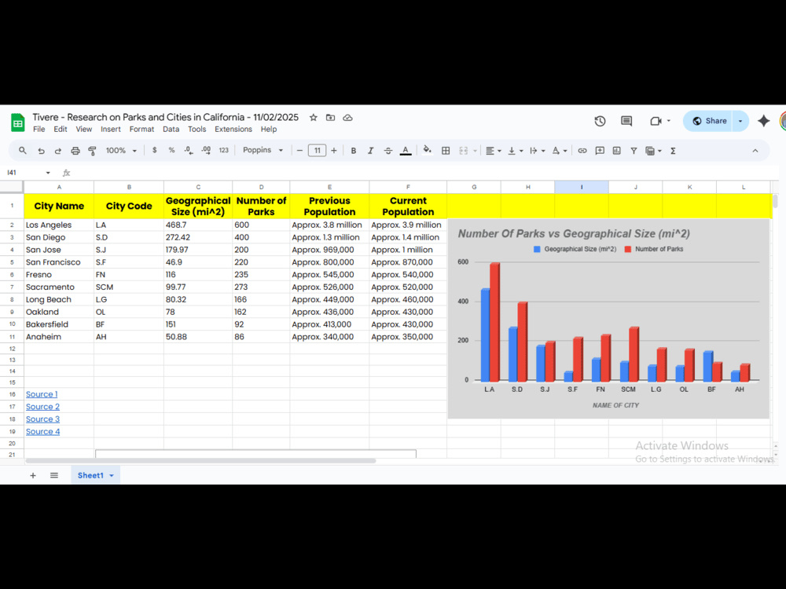Toggle bold formatting
The height and width of the screenshot is (589, 786).
(354, 150)
